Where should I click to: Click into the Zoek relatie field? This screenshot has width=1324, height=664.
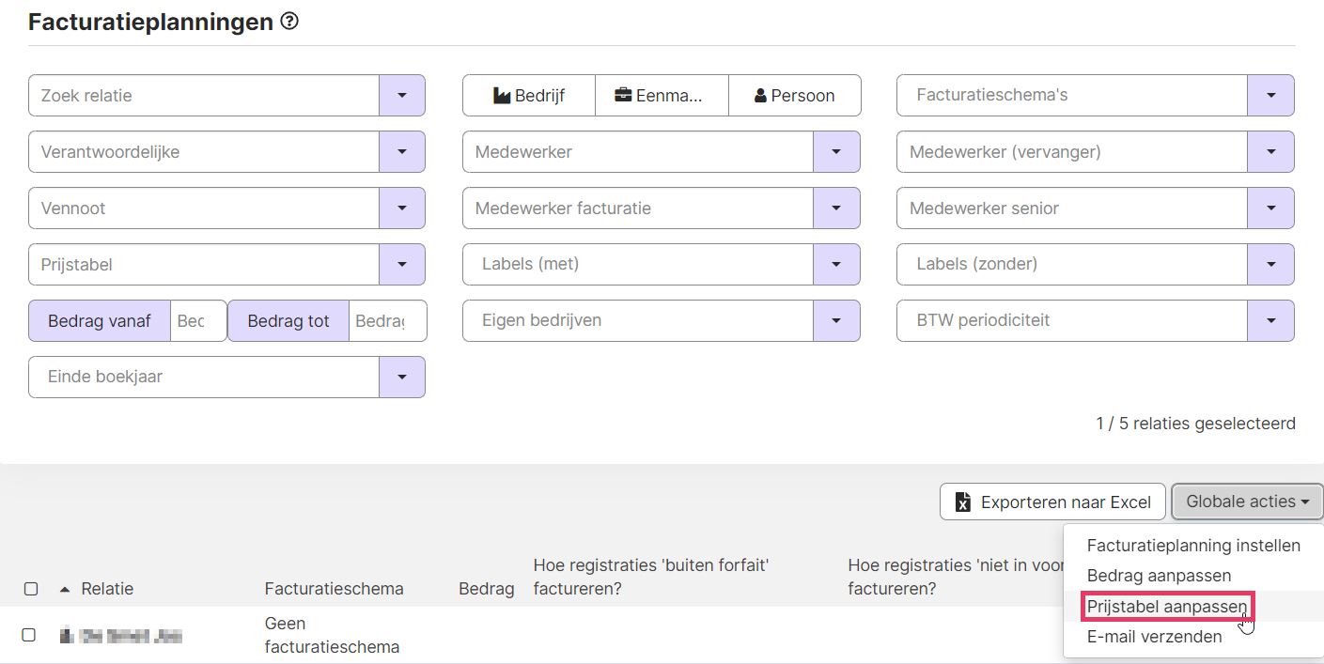(204, 96)
